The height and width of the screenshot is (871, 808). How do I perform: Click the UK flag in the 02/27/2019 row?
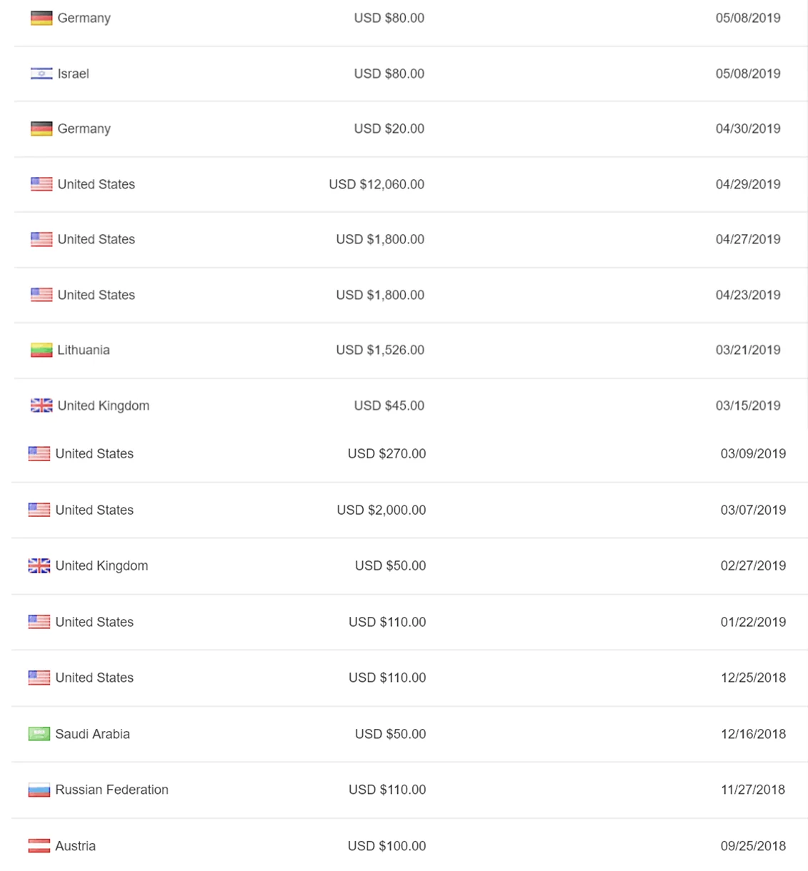coord(39,565)
